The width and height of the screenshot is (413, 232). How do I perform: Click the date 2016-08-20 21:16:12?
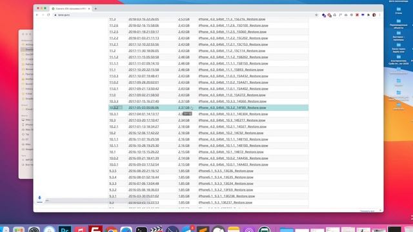click(143, 171)
